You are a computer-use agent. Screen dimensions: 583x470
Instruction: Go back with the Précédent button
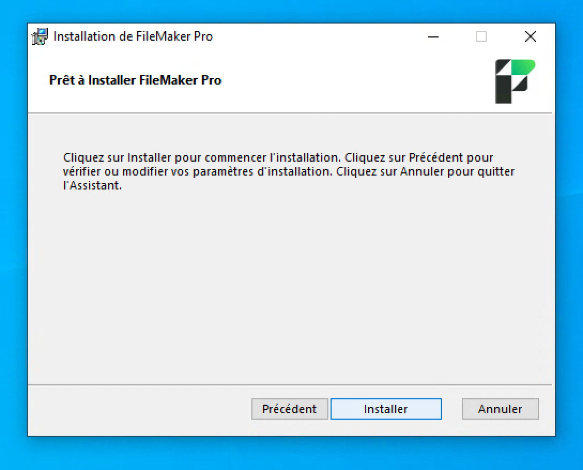(290, 408)
